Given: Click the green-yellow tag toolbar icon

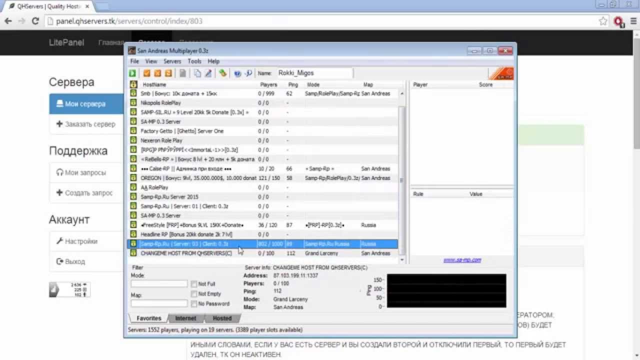Looking at the screenshot, I should coord(223,73).
